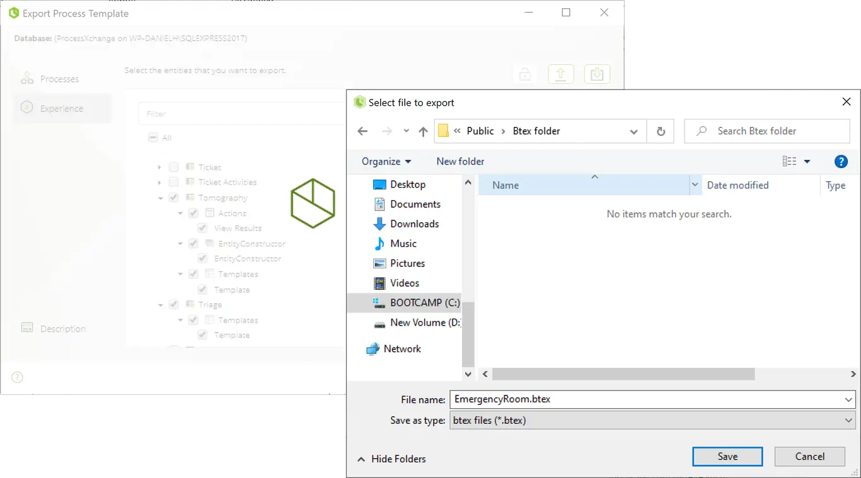Select the BOOTCAMP (C:) drive
The height and width of the screenshot is (478, 861).
tap(404, 302)
